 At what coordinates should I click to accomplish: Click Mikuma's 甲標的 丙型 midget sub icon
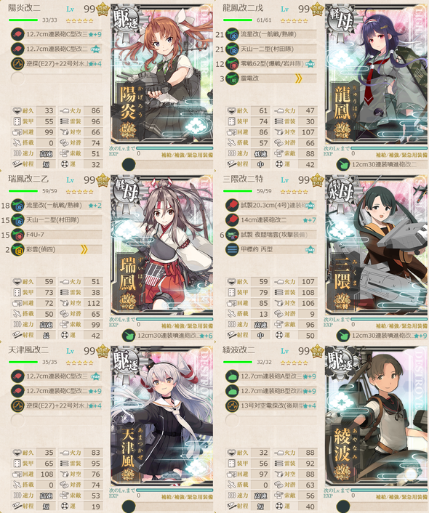[232, 250]
